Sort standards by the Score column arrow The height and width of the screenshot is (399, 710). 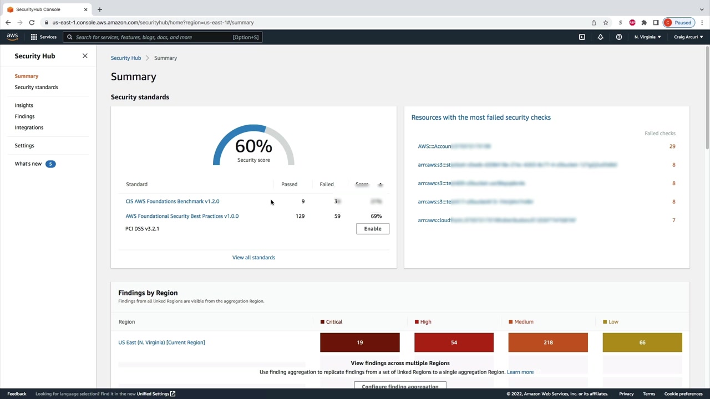380,185
